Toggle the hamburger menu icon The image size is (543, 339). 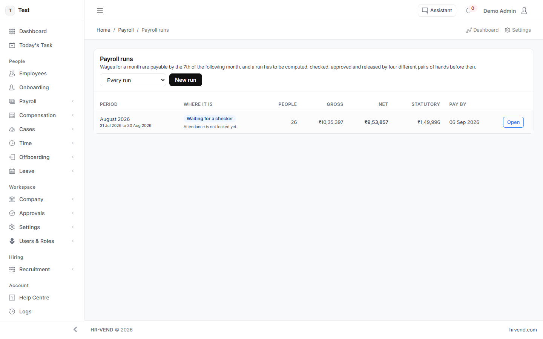tap(100, 11)
